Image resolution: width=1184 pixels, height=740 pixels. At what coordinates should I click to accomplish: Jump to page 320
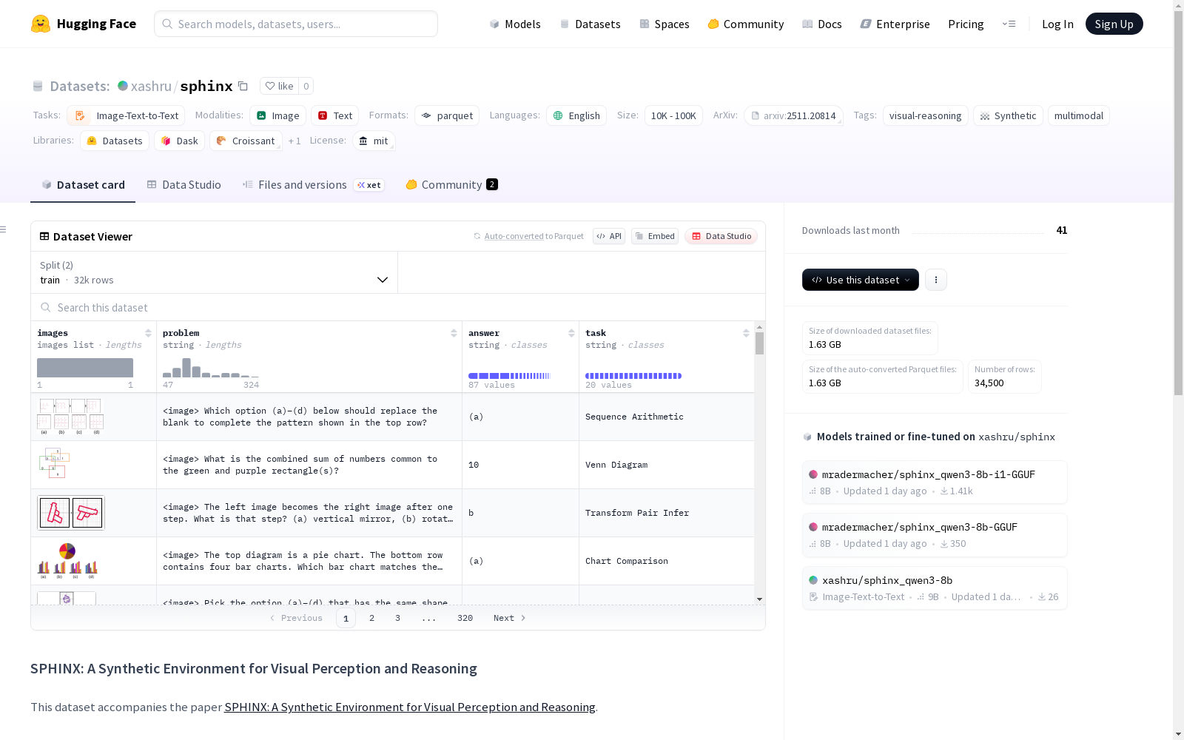tap(465, 618)
